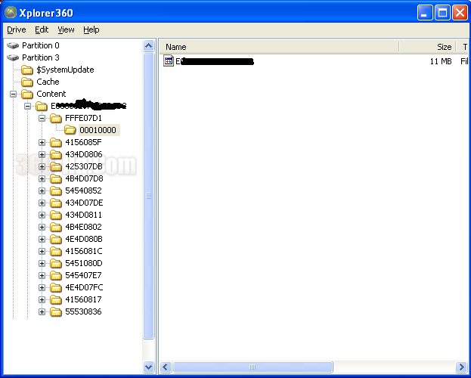The image size is (471, 378).
Task: Click the 4156085F folder icon
Action: click(x=56, y=142)
